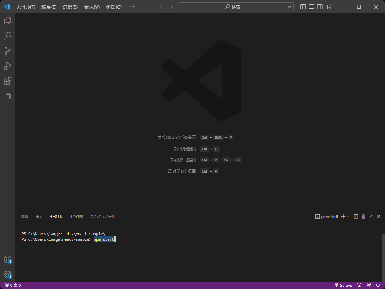The image size is (385, 289).
Task: Maximize the panel with up chevron
Action: [372, 216]
